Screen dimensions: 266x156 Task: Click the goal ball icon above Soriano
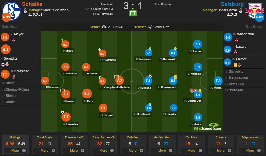[150, 76]
